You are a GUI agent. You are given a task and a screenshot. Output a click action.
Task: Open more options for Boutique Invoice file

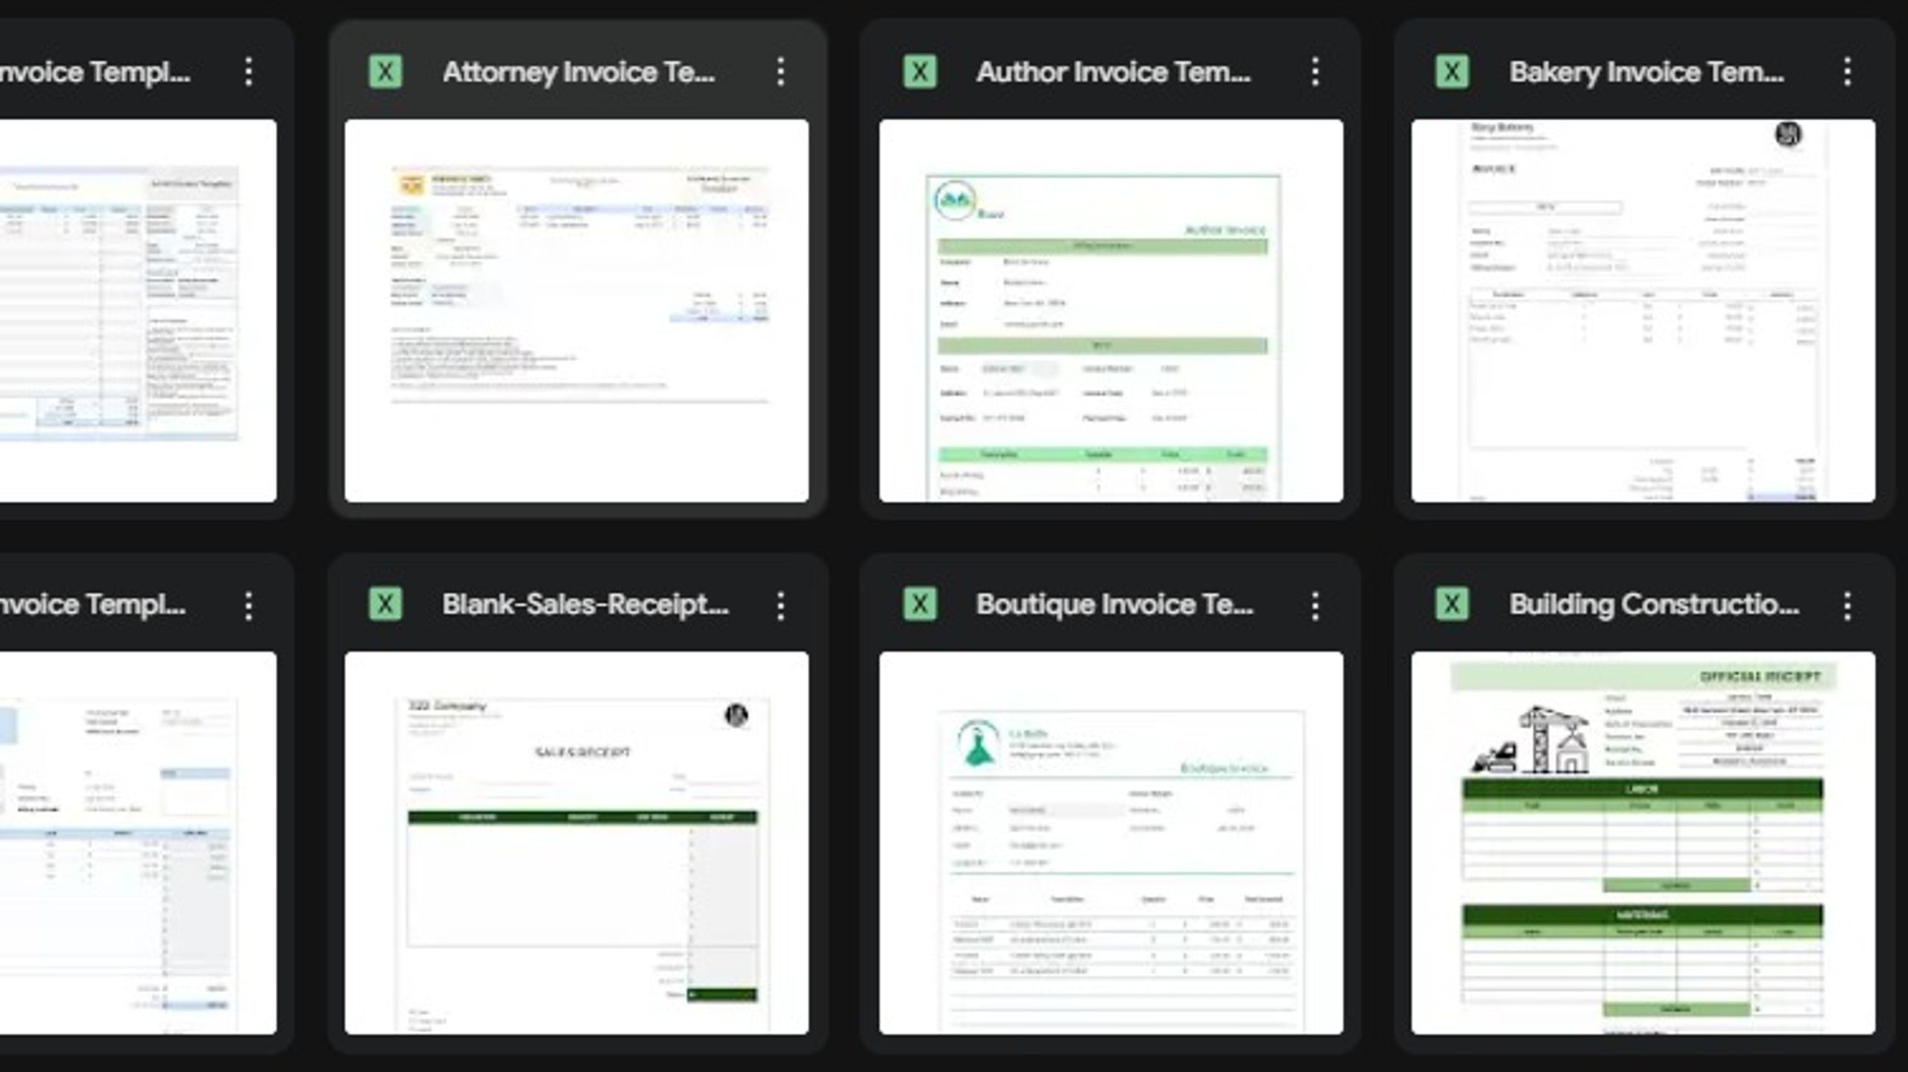coord(1315,606)
